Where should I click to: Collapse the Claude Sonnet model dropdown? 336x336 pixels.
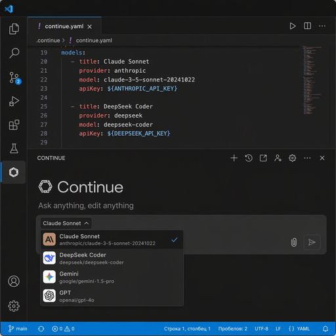66,223
